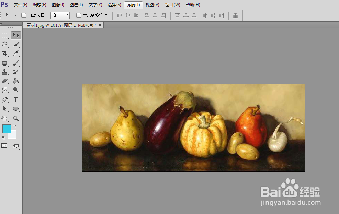
Task: Close the 素材1.jpg document tab
Action: pyautogui.click(x=100, y=25)
